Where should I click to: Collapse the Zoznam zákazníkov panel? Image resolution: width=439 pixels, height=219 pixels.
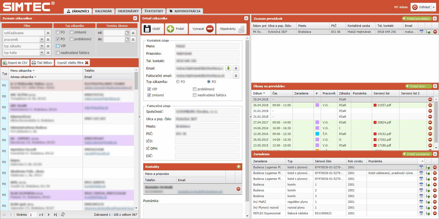point(135,18)
